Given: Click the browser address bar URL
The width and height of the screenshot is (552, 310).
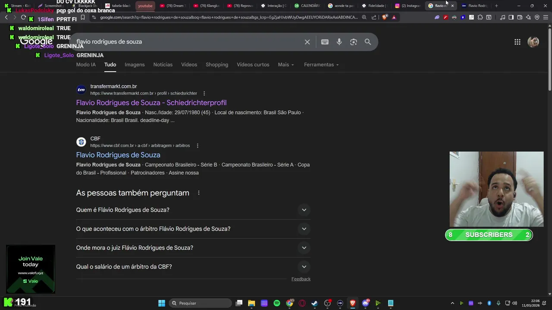Looking at the screenshot, I should click(229, 17).
